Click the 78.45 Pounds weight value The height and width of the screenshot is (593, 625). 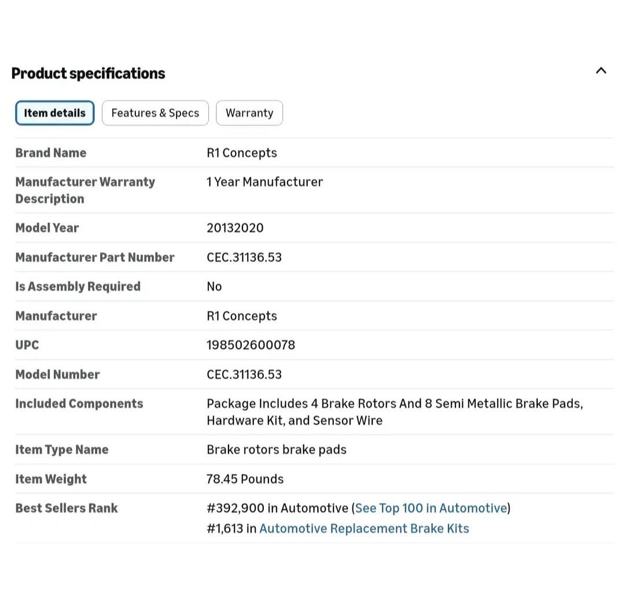(245, 479)
